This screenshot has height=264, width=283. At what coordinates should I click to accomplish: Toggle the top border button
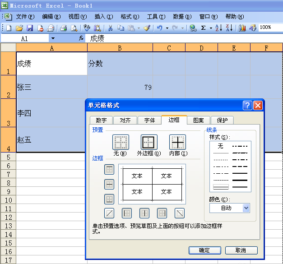[109, 169]
